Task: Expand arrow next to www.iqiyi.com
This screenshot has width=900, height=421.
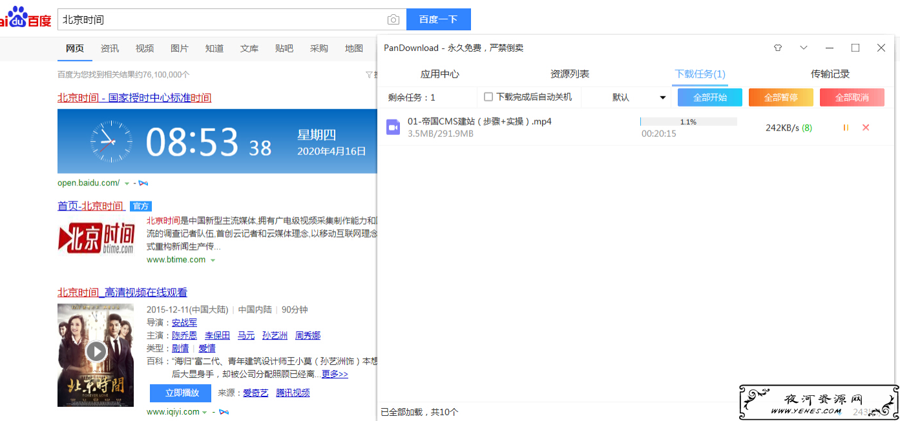Action: pyautogui.click(x=205, y=412)
